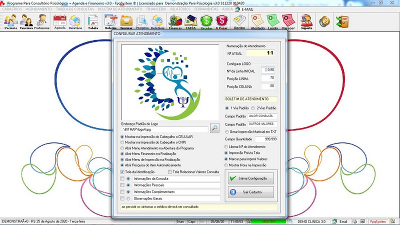Open the CAIXA toolbar icon
The image size is (400, 225).
click(190, 21)
